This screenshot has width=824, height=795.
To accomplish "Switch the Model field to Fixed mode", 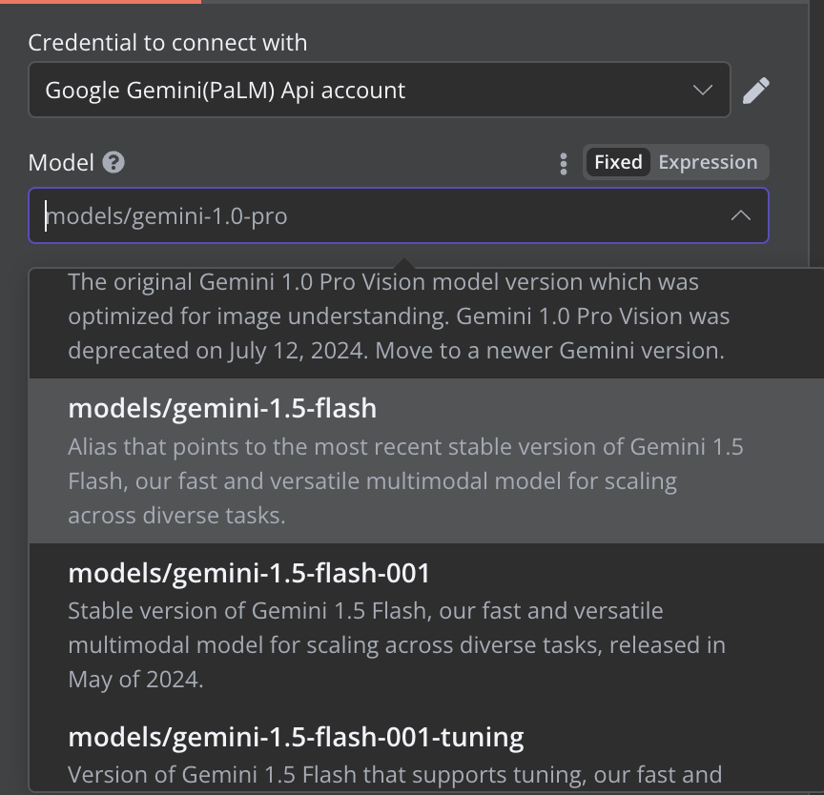I will point(618,162).
